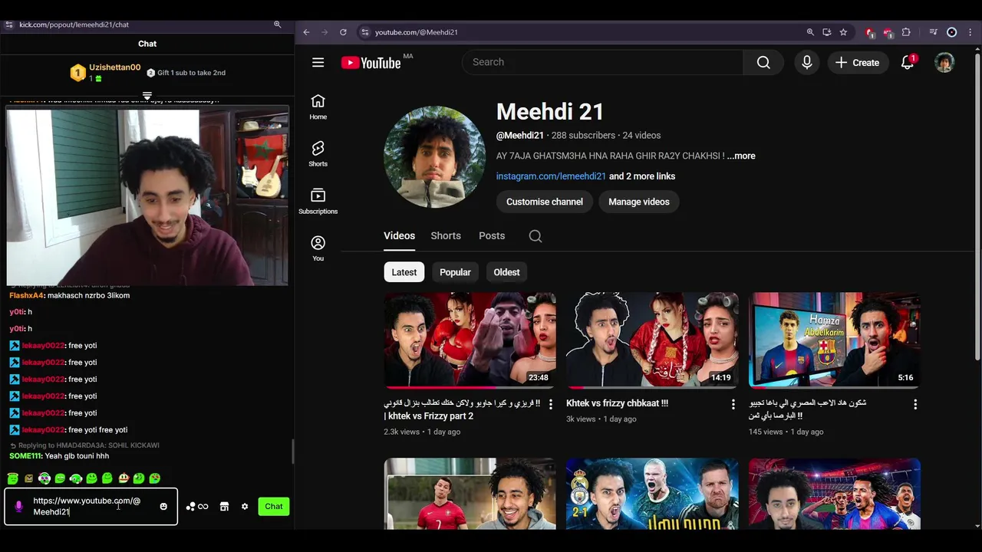The image size is (982, 552).
Task: Reload the YouTube page
Action: (x=343, y=32)
